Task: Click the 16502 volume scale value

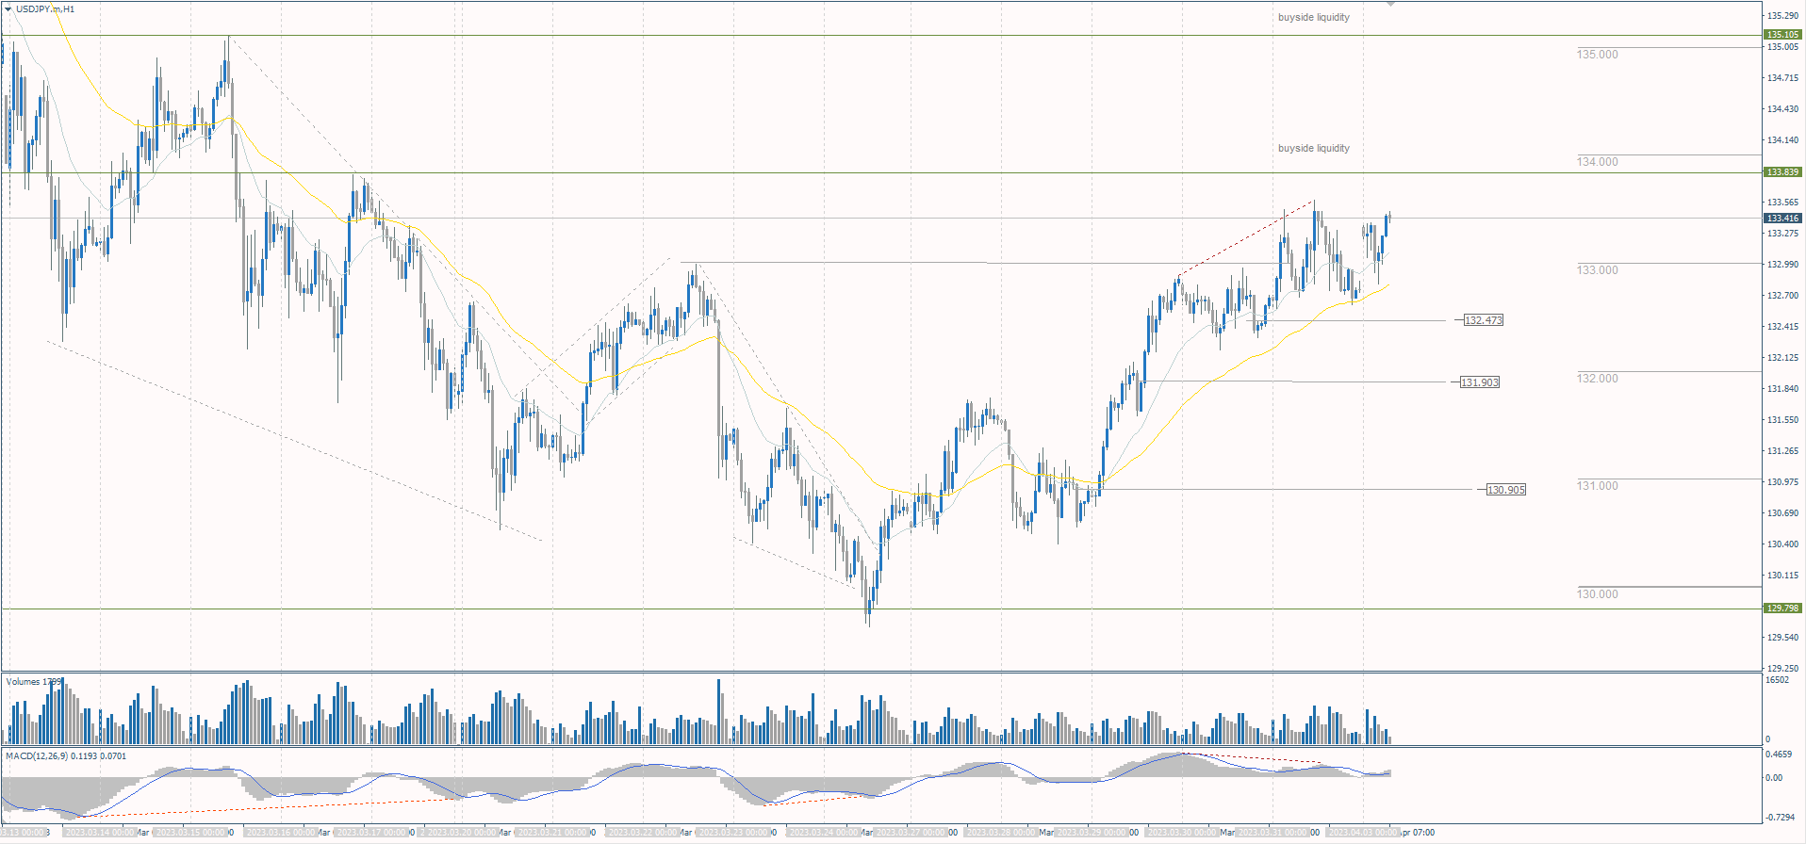Action: tap(1777, 680)
